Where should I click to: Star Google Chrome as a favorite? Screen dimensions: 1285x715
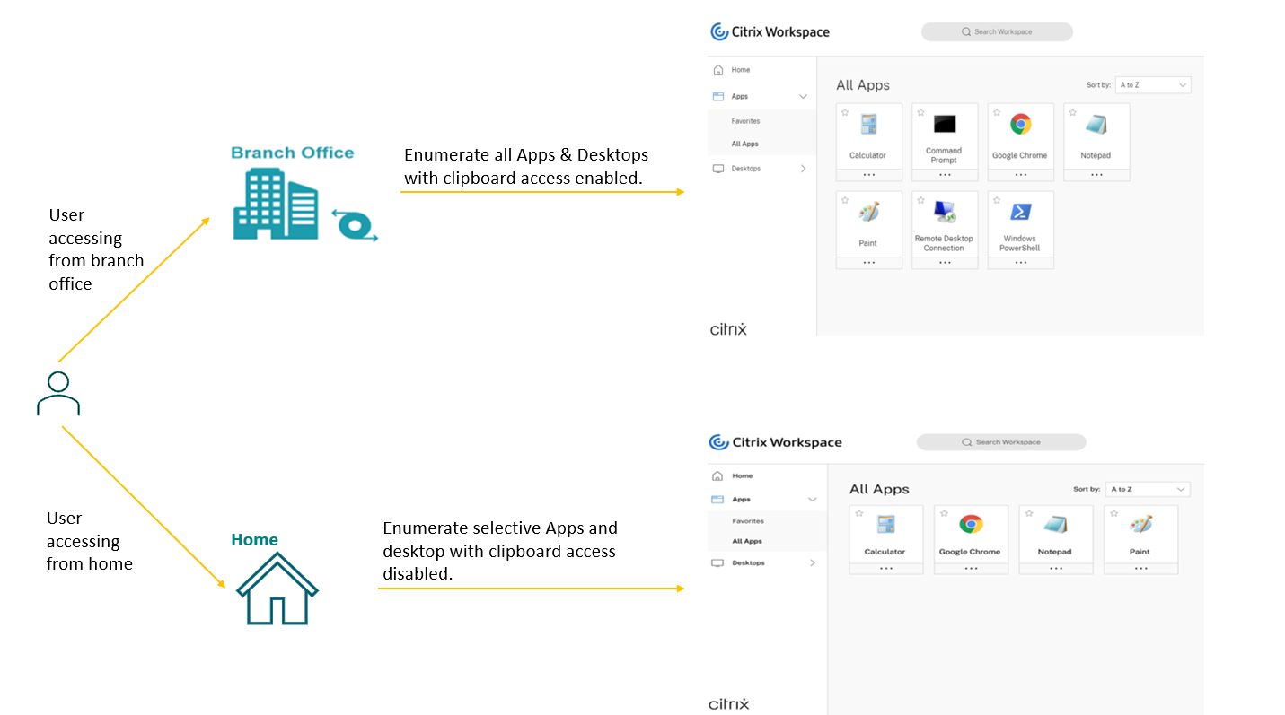[x=996, y=112]
